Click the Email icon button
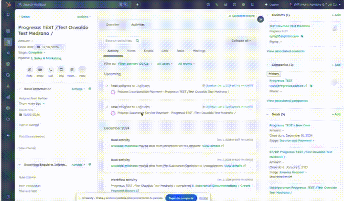Viewport: 344px width, 201px height. pos(40,70)
